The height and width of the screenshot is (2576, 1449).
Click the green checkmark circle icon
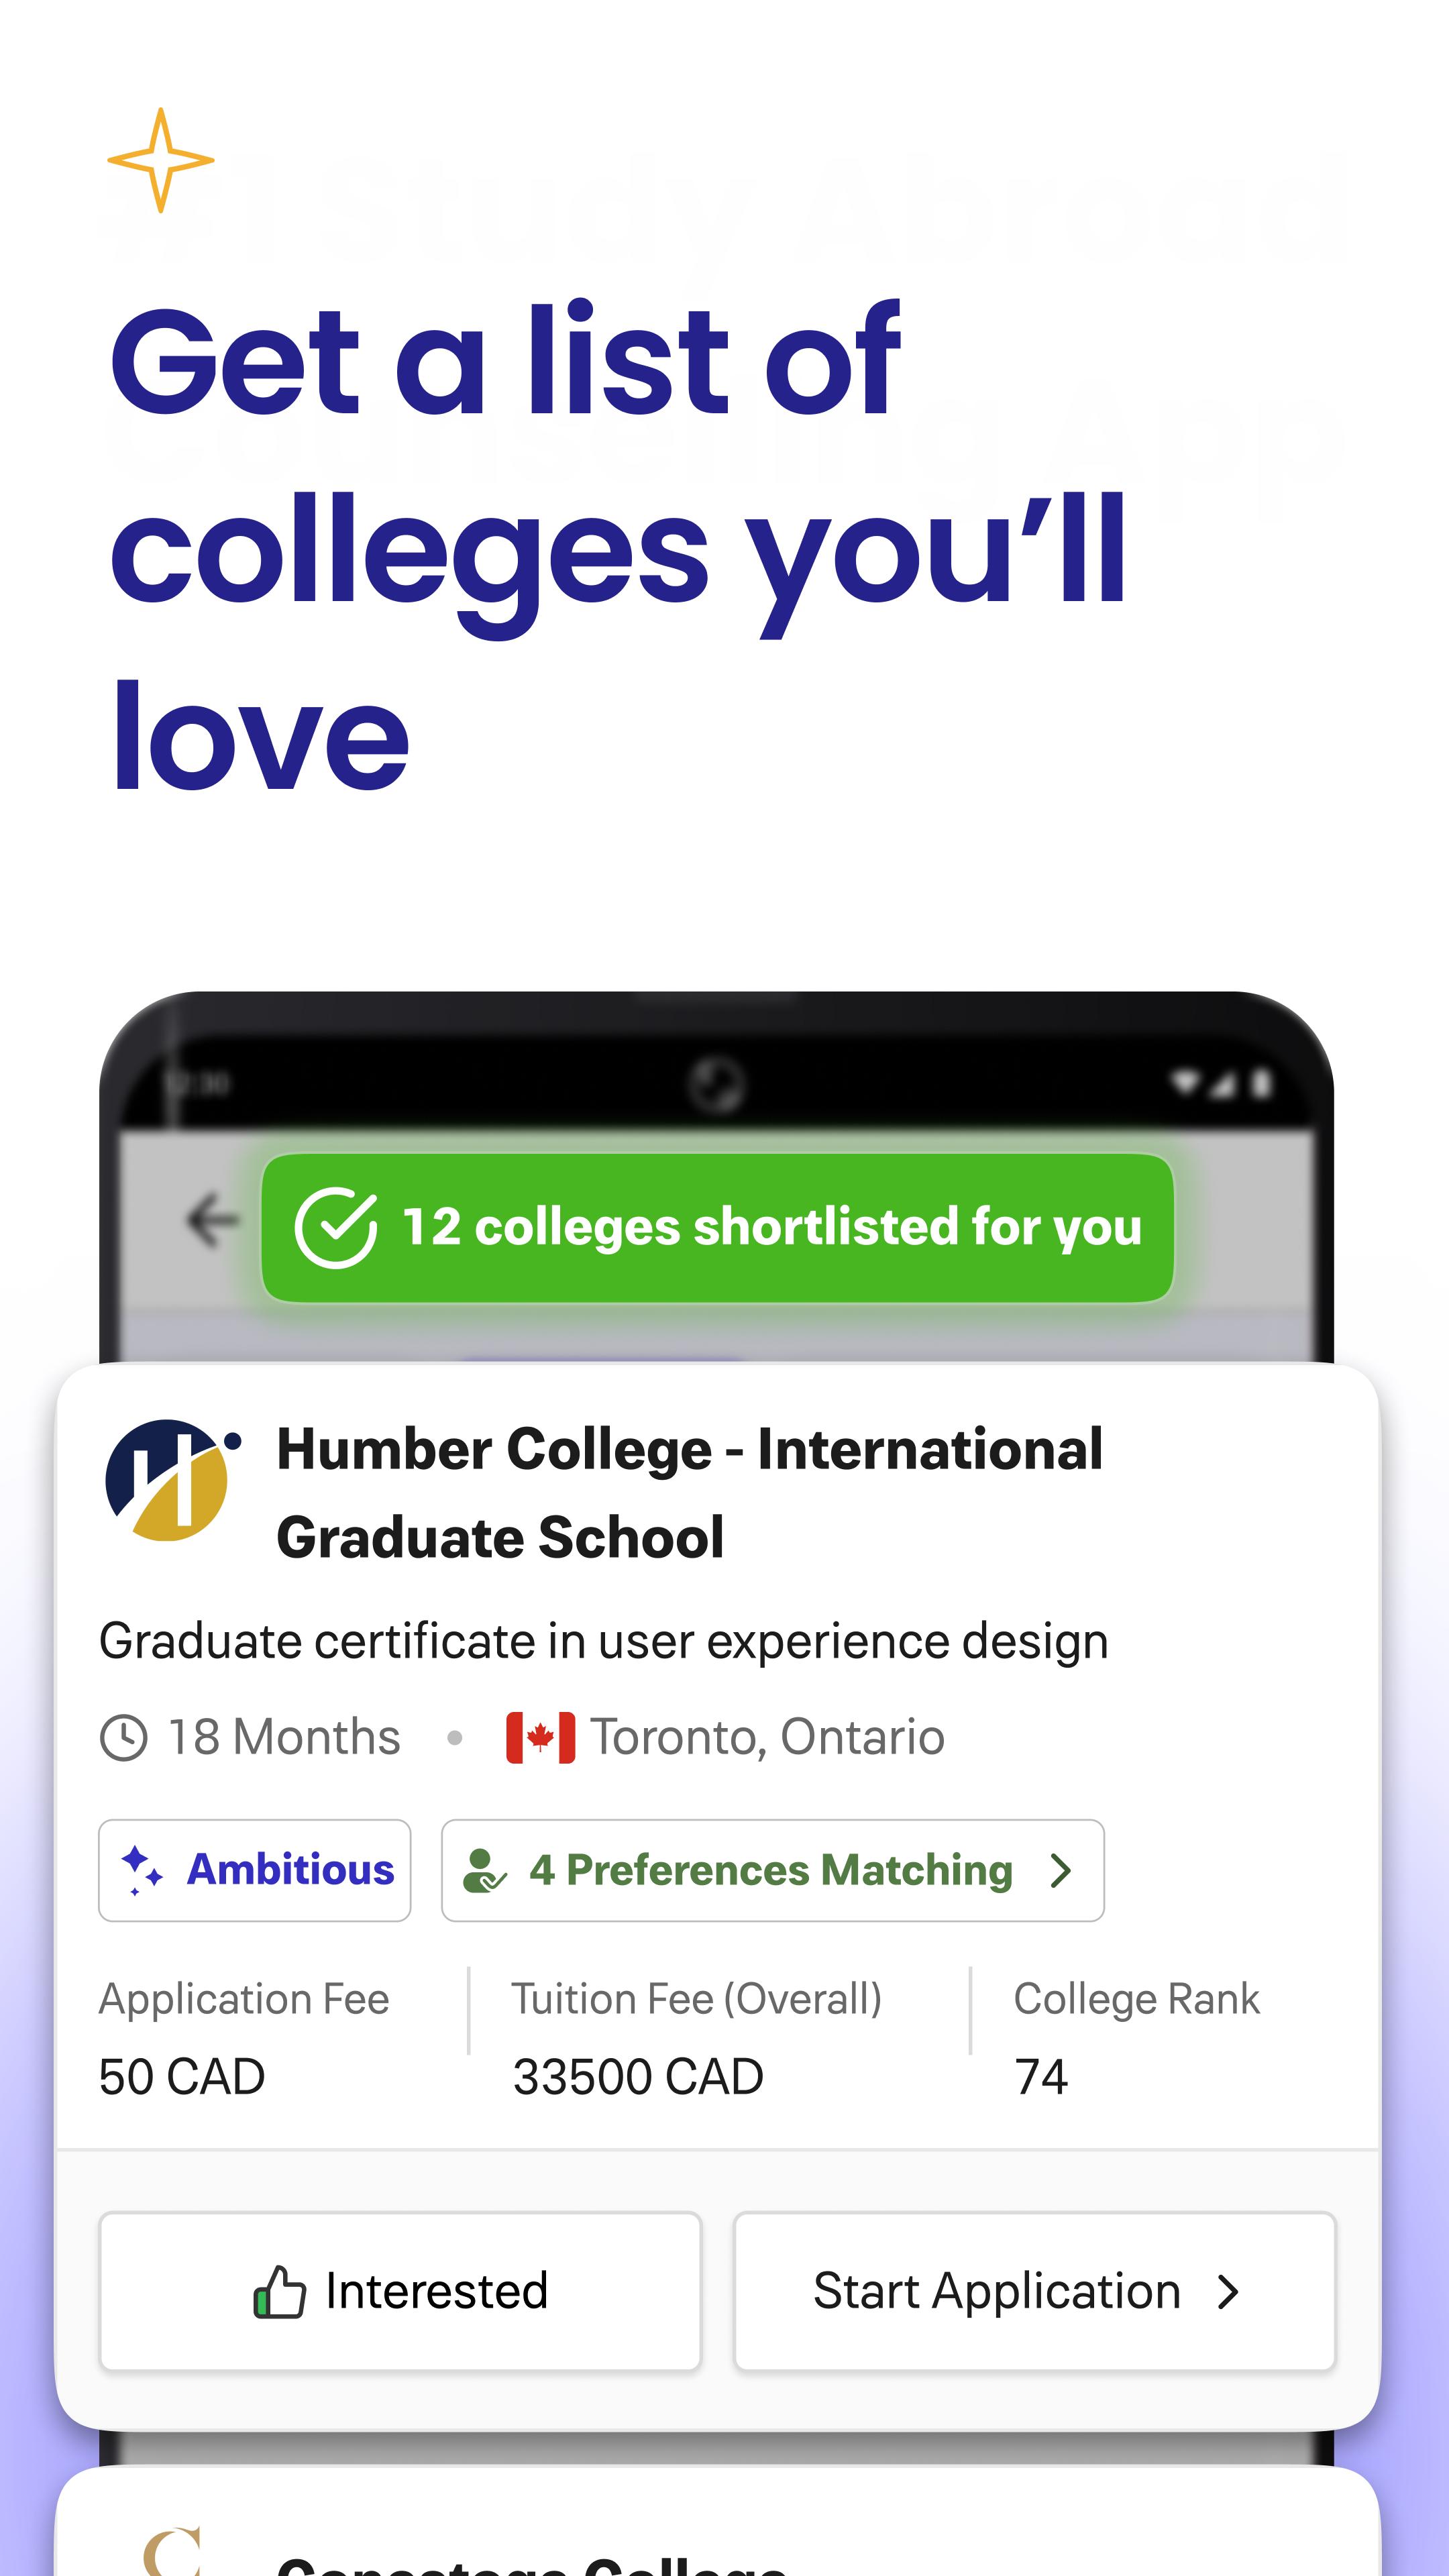(x=336, y=1228)
